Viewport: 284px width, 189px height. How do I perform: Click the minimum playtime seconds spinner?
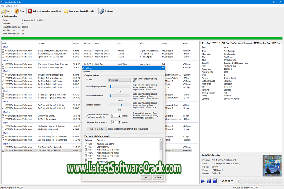[115, 122]
